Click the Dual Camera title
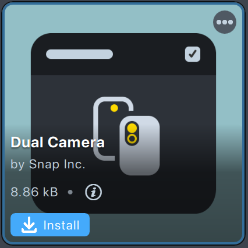 pos(58,142)
